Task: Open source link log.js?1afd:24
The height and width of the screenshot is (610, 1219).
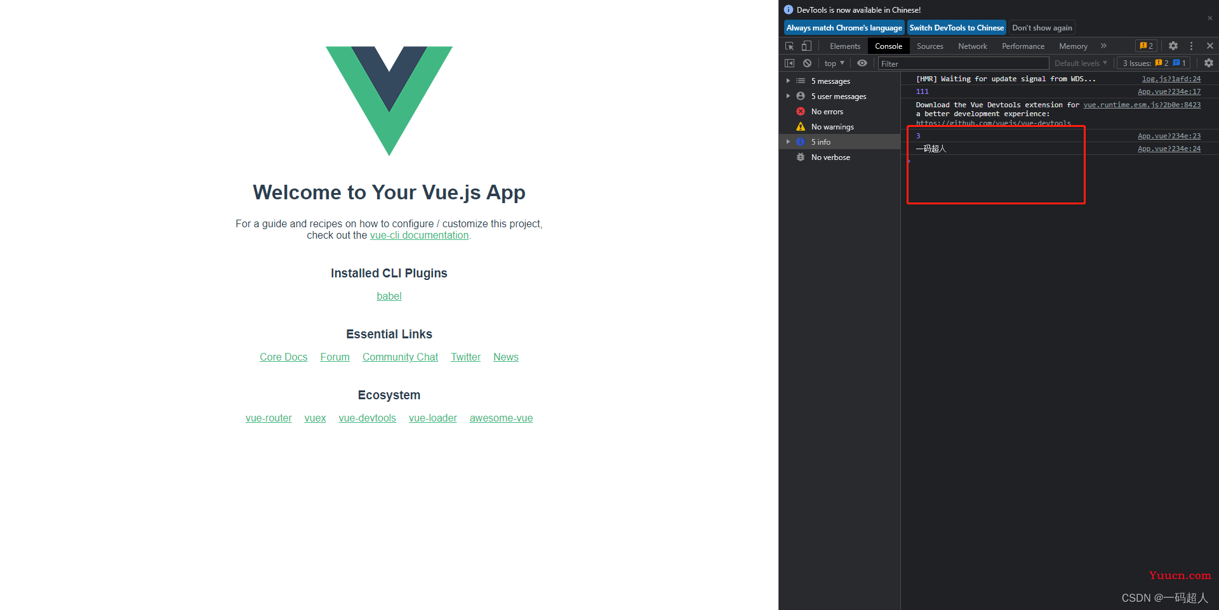Action: (1171, 79)
